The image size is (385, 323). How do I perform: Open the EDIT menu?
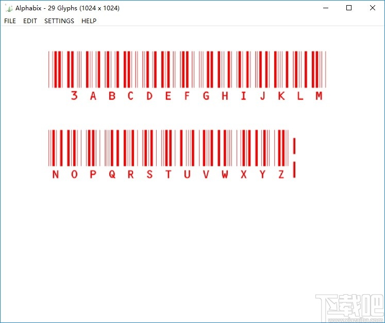pyautogui.click(x=30, y=21)
